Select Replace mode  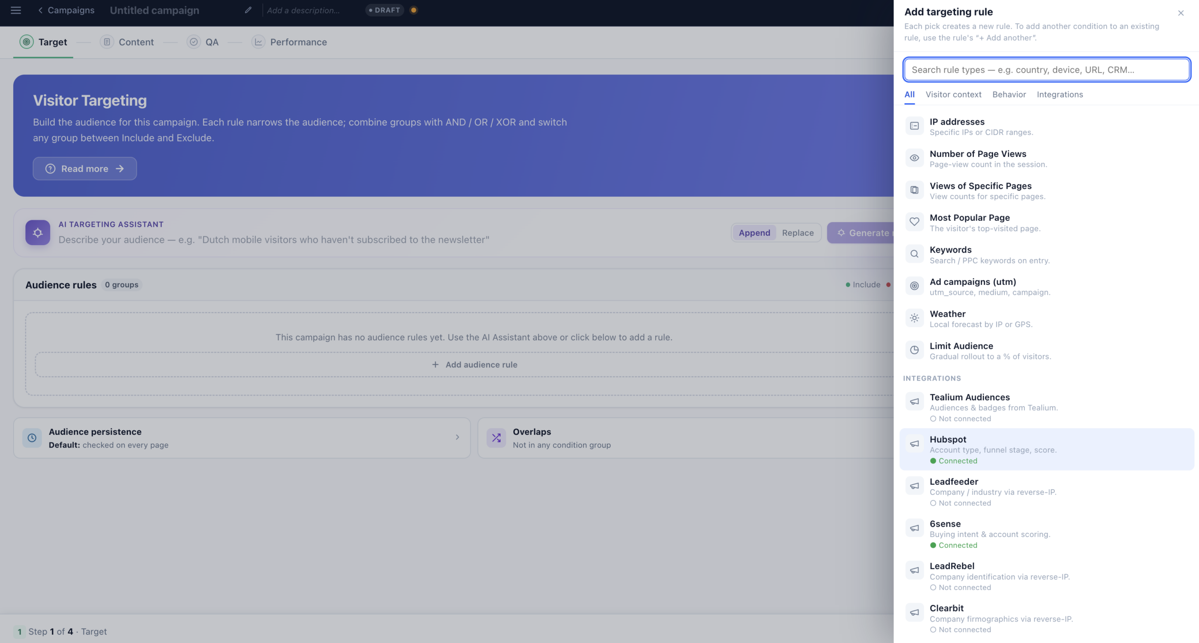798,233
